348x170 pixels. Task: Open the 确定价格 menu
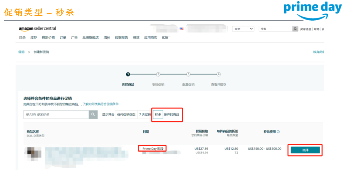click(x=48, y=38)
